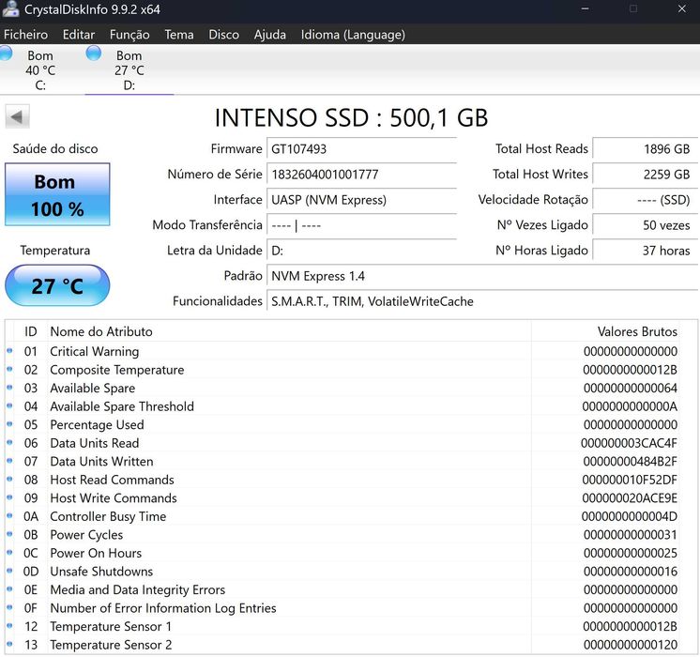Open the Ajuda menu
The width and height of the screenshot is (700, 657).
pos(269,35)
